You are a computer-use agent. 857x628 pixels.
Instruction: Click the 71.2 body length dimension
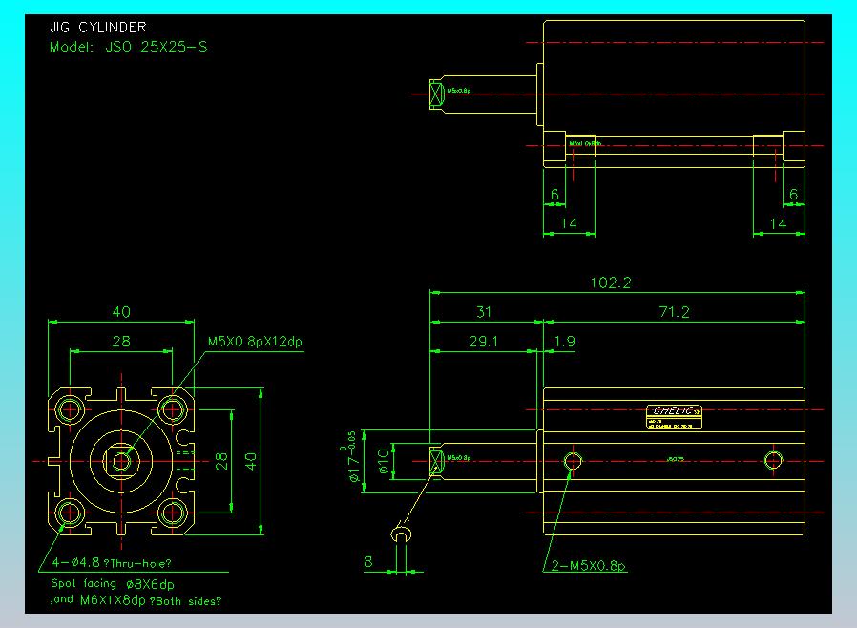click(x=673, y=312)
